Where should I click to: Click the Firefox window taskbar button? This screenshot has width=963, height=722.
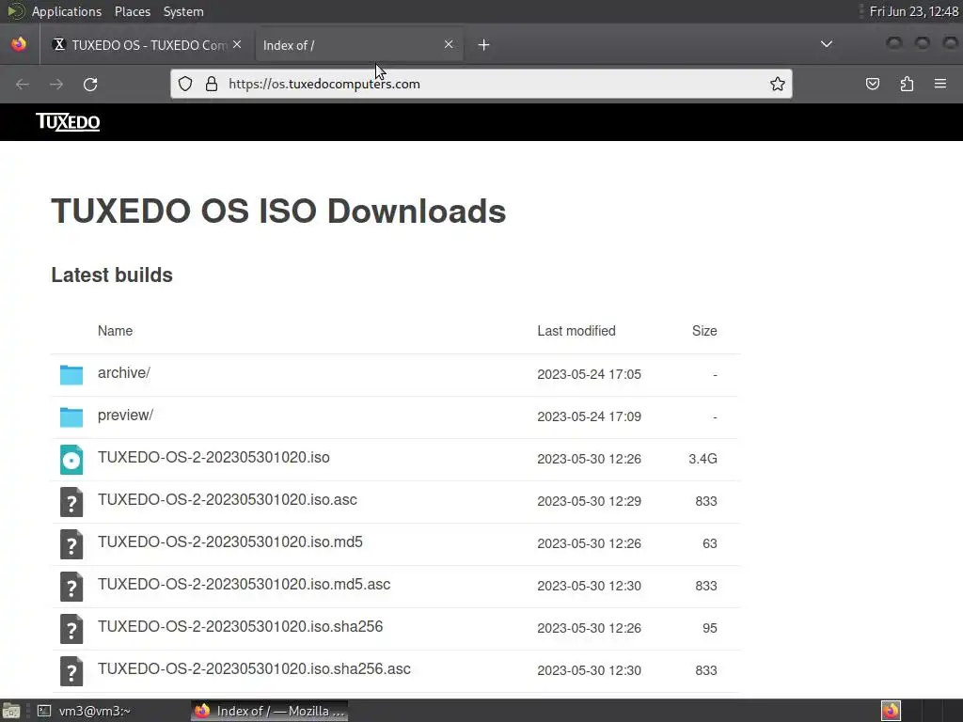(x=270, y=711)
